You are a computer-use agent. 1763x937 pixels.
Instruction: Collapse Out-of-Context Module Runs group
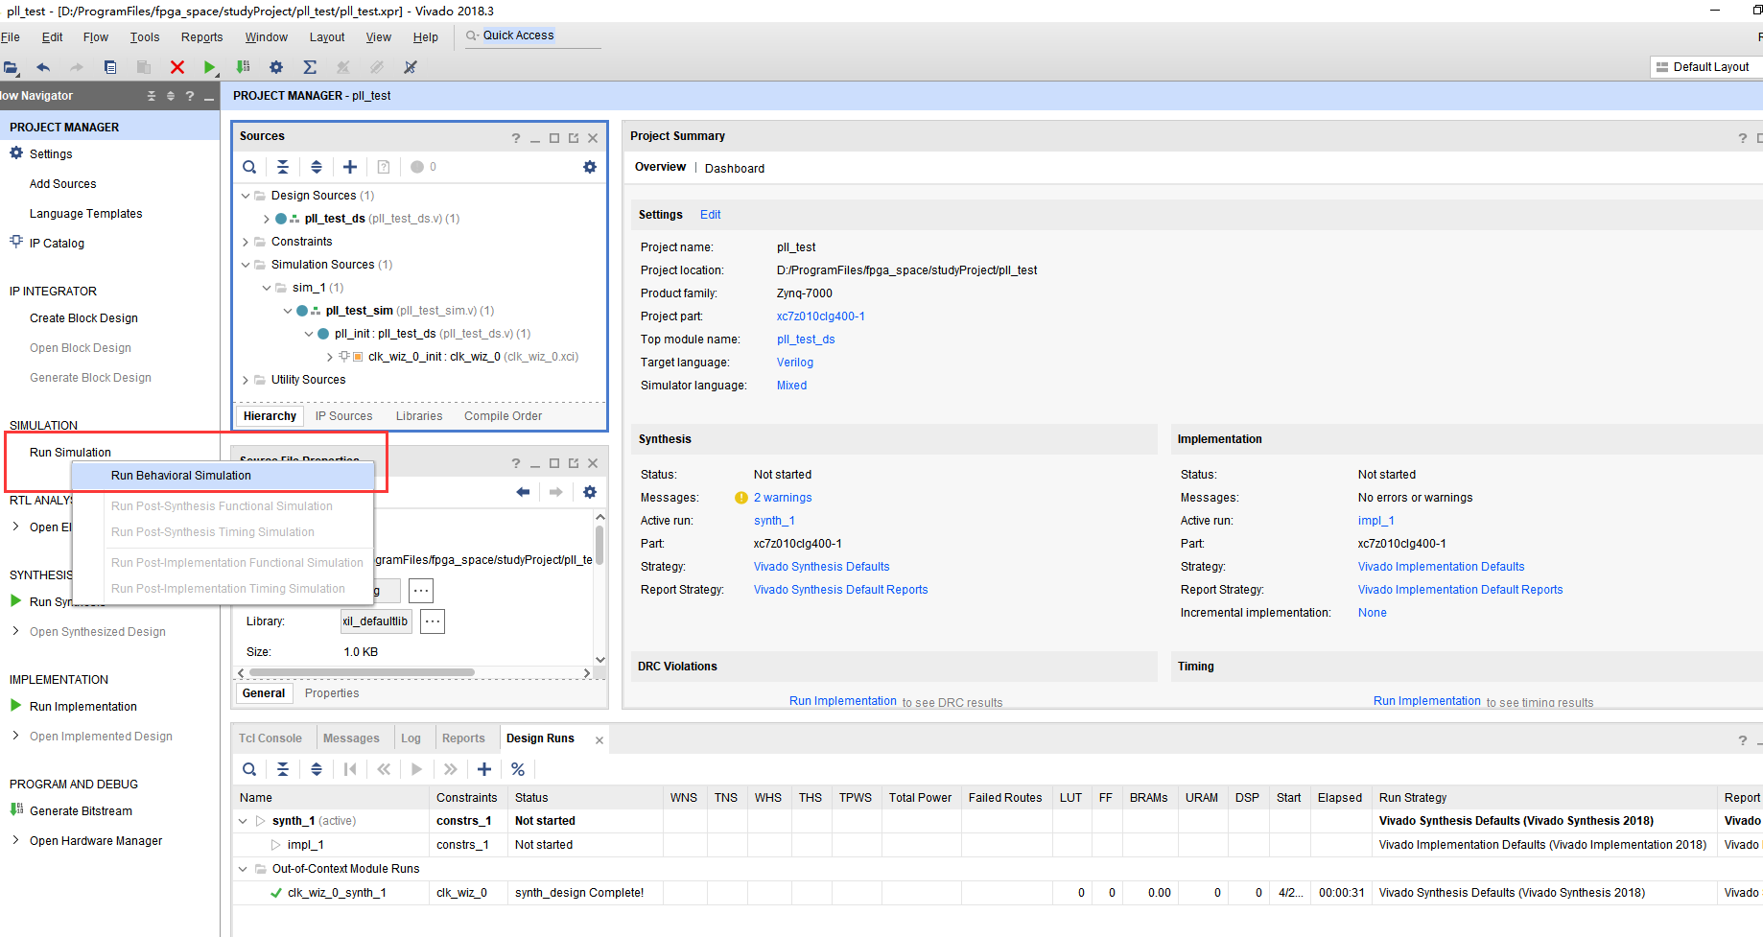(x=244, y=869)
